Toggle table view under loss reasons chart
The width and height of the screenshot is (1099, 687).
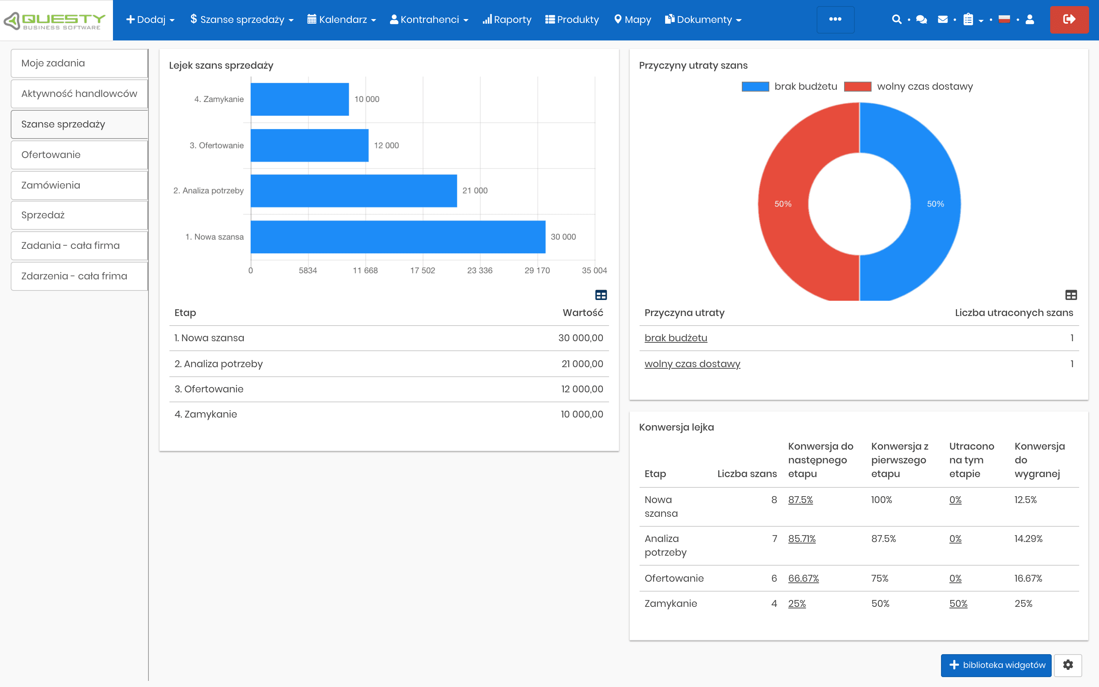click(x=1071, y=295)
